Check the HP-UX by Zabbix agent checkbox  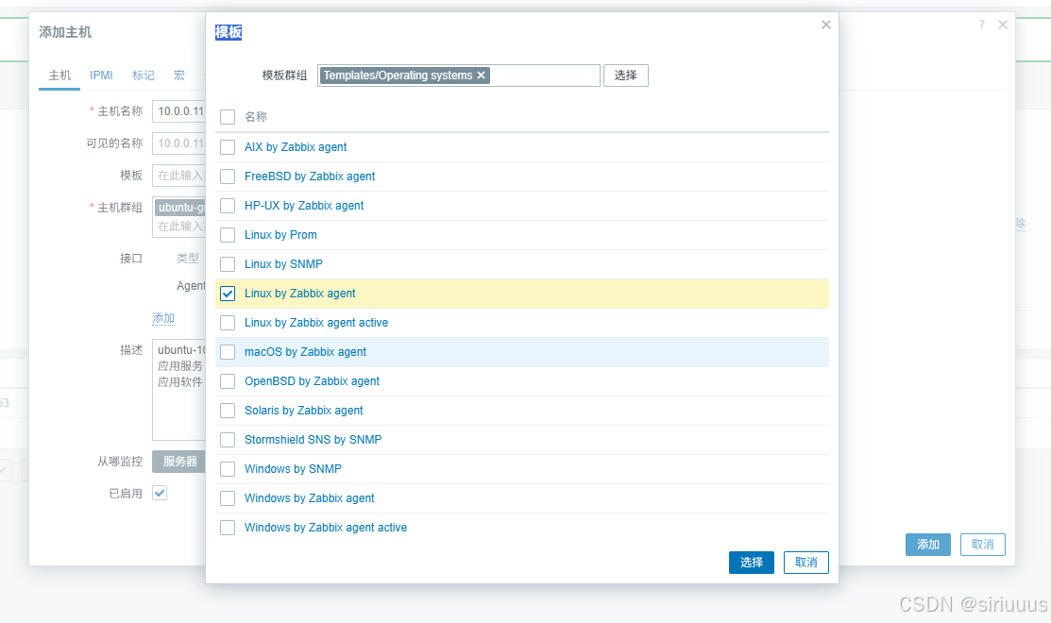point(228,206)
